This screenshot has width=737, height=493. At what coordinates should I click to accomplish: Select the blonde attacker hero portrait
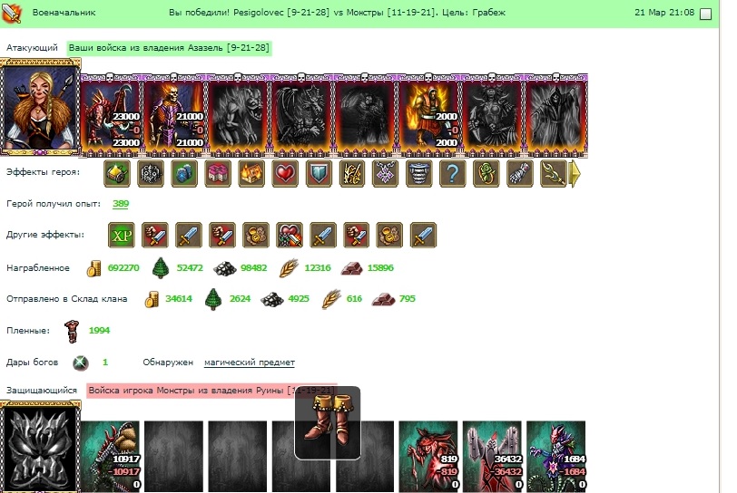click(x=40, y=107)
